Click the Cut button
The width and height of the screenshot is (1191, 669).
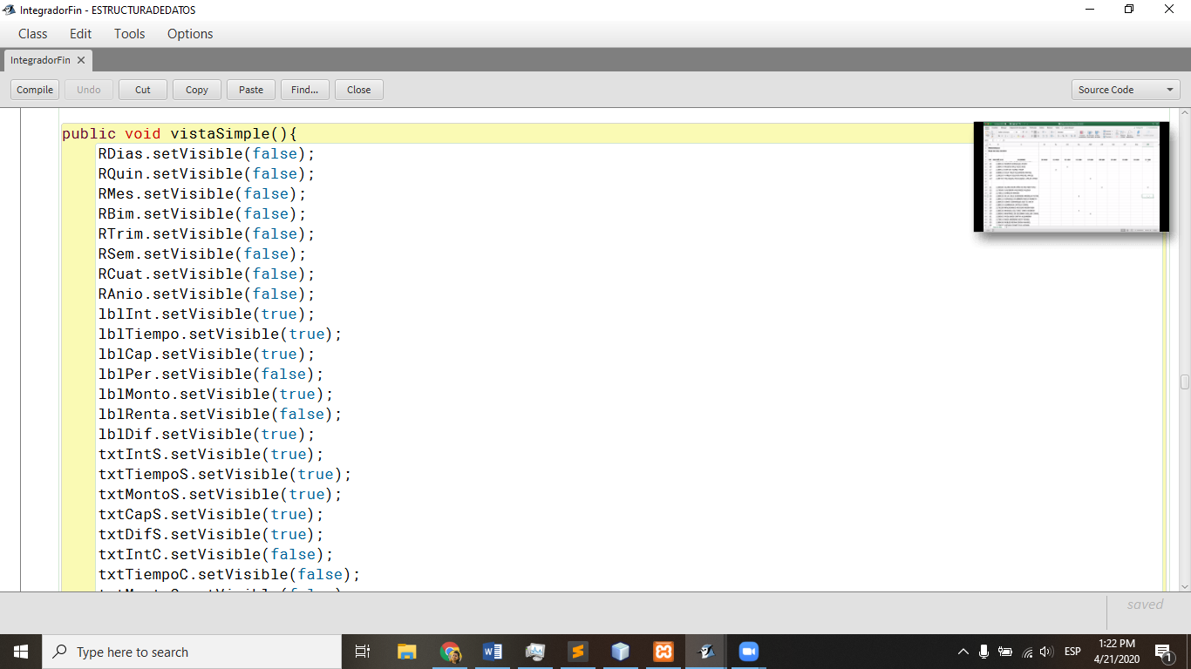pos(143,90)
